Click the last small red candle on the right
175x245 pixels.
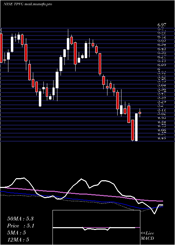pos(140,113)
